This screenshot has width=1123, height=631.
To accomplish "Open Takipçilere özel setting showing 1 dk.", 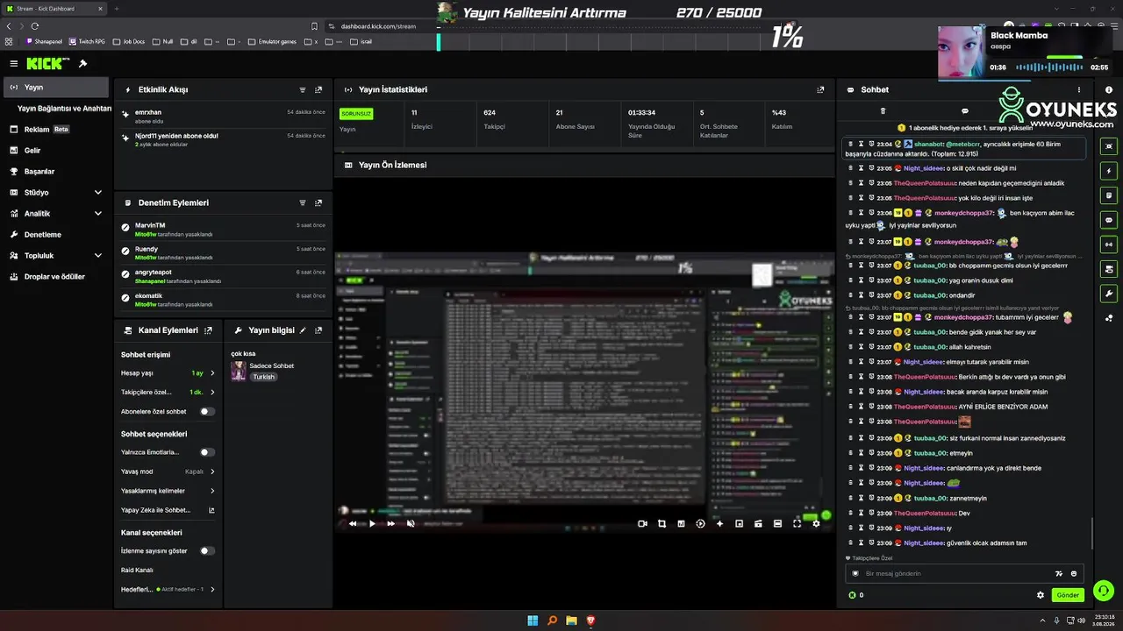I will tap(168, 392).
